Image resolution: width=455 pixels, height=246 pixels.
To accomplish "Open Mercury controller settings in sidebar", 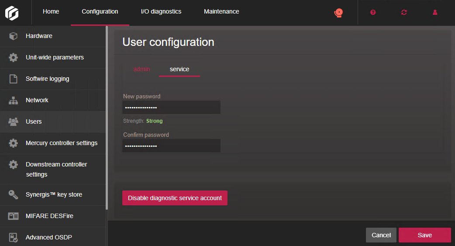I will point(62,143).
